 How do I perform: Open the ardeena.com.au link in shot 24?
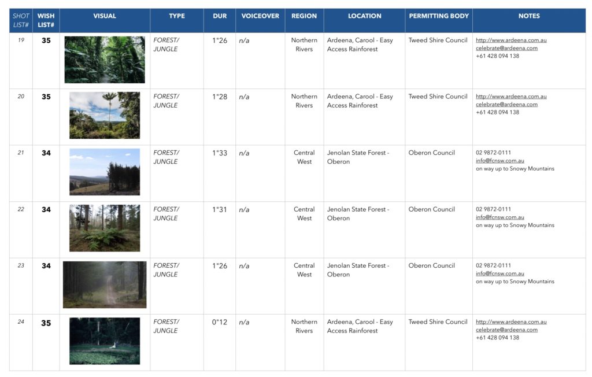point(511,322)
